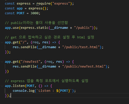Image resolution: width=129 pixels, height=104 pixels.
Task: Place cursor at the final }); line
Action: point(8,96)
